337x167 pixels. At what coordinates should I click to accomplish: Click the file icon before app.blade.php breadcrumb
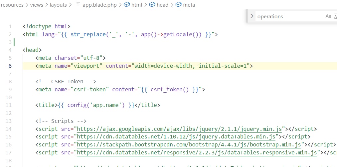[x=78, y=5]
